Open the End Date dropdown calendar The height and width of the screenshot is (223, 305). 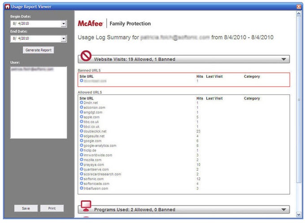point(64,38)
